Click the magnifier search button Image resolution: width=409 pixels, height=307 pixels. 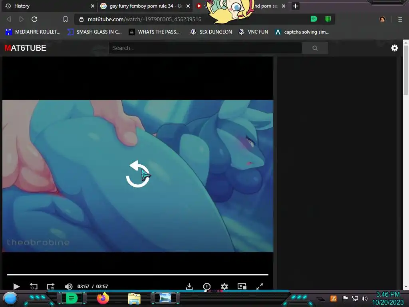point(315,48)
